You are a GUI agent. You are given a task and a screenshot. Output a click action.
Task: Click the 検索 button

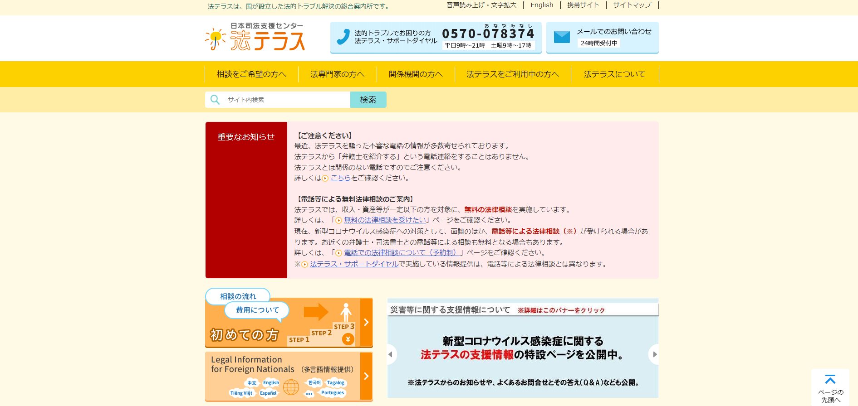pos(368,100)
